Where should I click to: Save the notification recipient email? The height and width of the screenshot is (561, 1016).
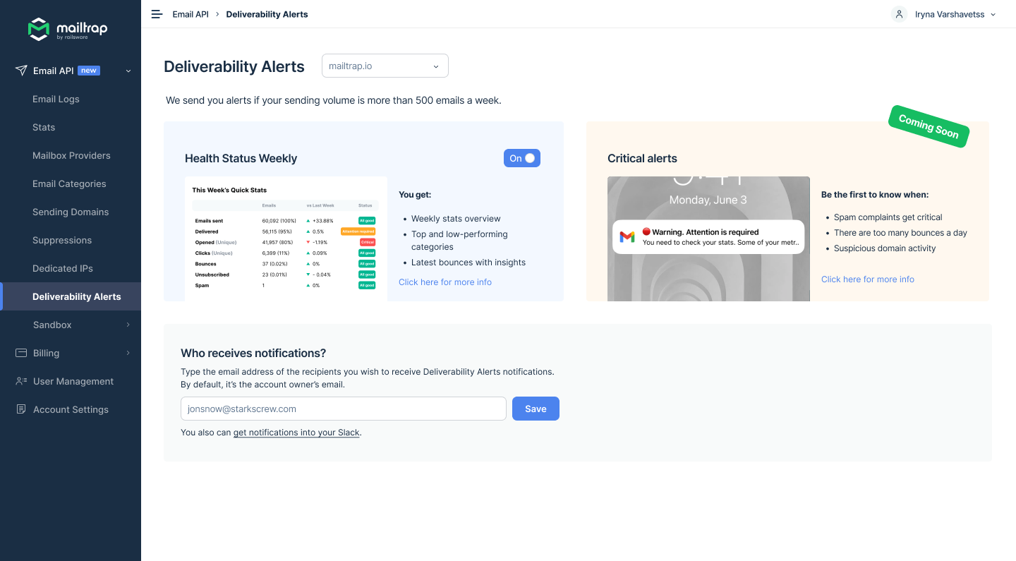[x=536, y=409]
